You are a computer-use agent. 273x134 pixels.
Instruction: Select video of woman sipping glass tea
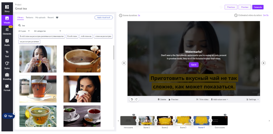point(38,59)
